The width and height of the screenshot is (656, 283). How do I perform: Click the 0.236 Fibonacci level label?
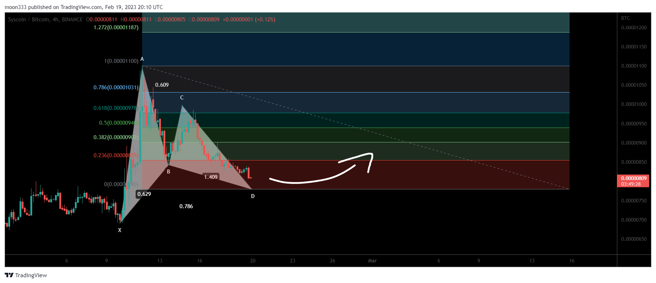pos(116,155)
